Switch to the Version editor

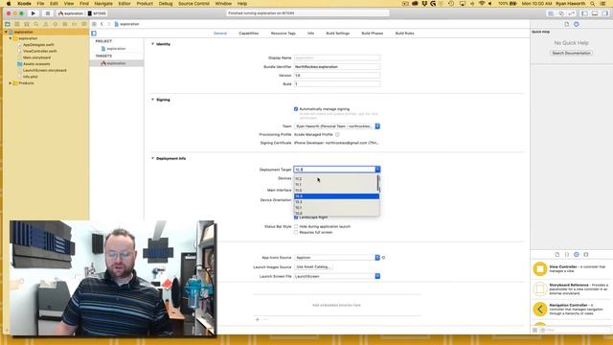click(571, 13)
